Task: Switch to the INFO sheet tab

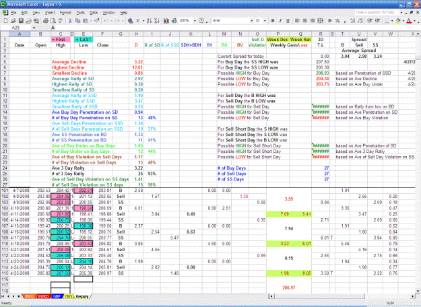Action: pos(29,296)
